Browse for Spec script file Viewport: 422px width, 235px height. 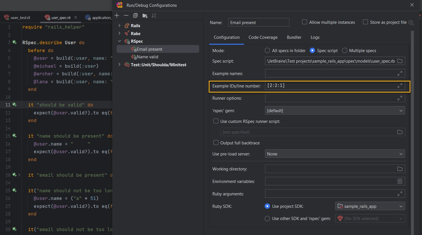400,61
